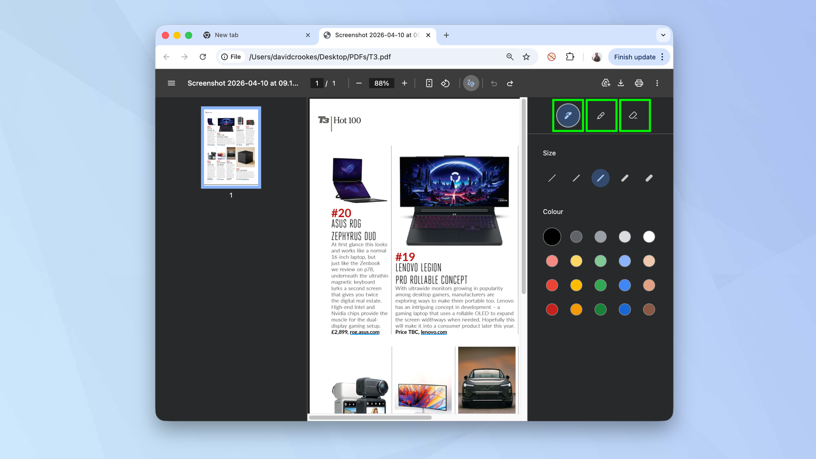This screenshot has height=459, width=816.
Task: Select the red colour swatch
Action: point(552,285)
